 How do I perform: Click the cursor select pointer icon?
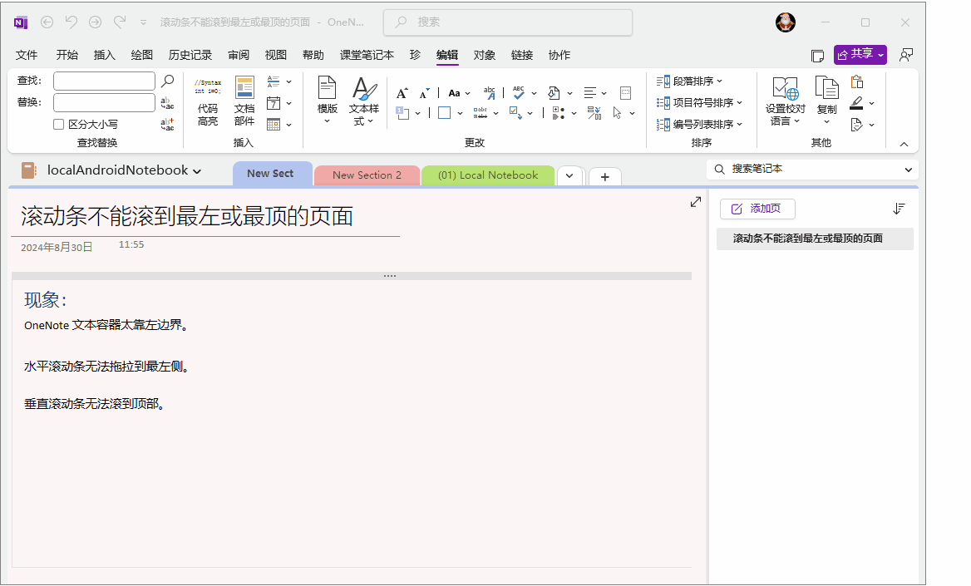(618, 113)
